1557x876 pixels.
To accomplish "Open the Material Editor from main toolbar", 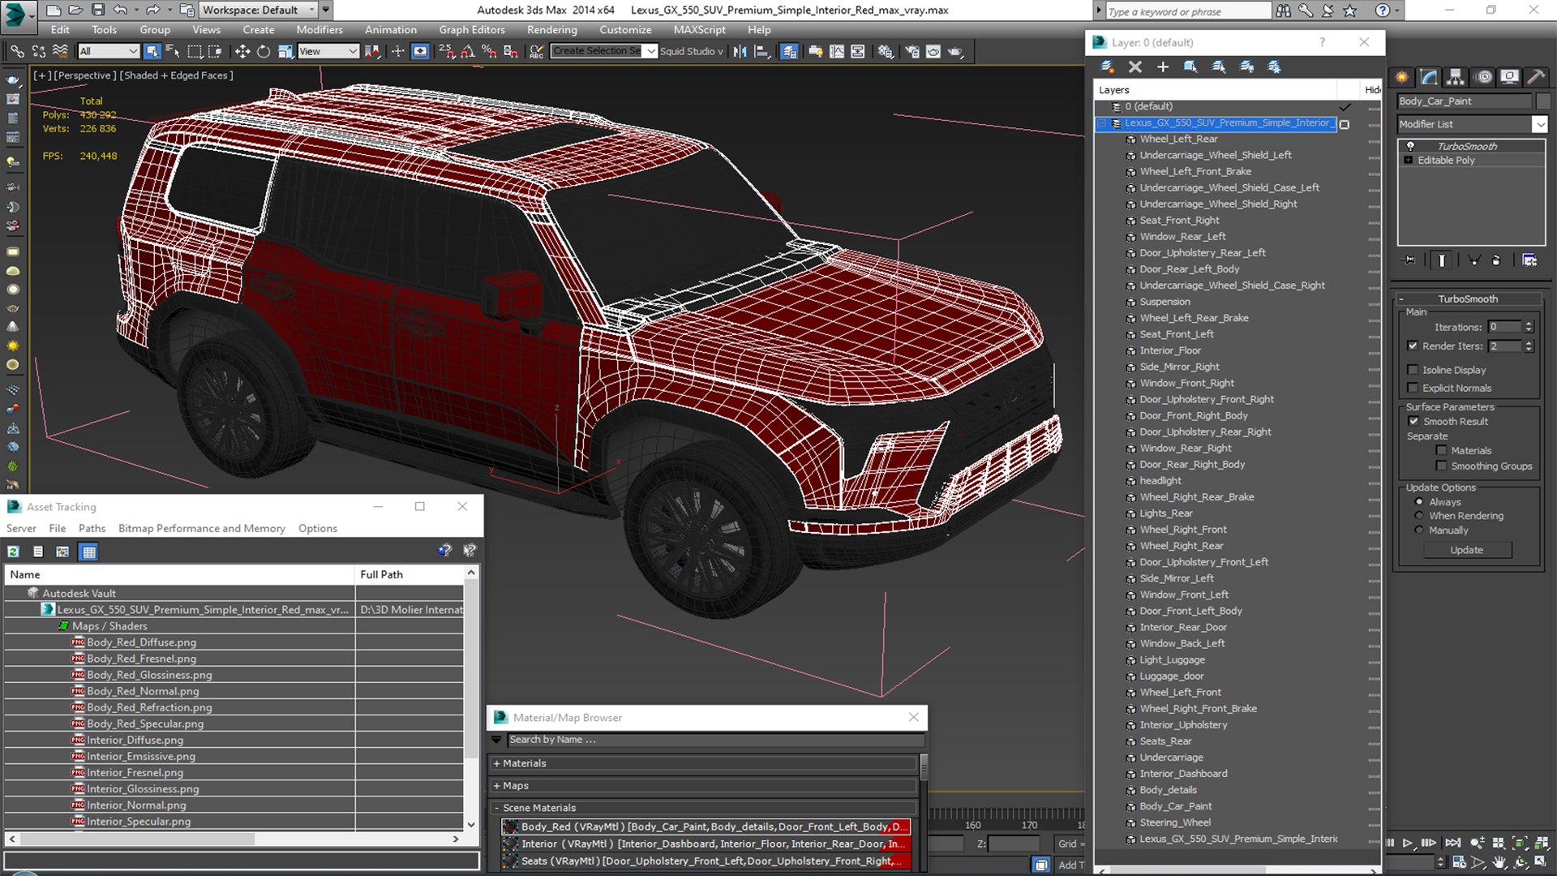I will 886,51.
